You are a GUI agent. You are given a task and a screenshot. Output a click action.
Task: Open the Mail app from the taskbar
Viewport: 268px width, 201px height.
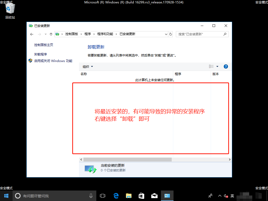tap(154, 196)
